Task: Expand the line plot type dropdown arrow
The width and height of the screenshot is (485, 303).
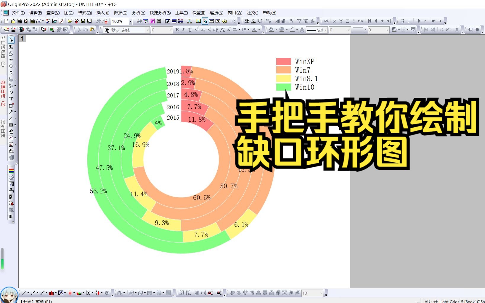Action: [28, 293]
